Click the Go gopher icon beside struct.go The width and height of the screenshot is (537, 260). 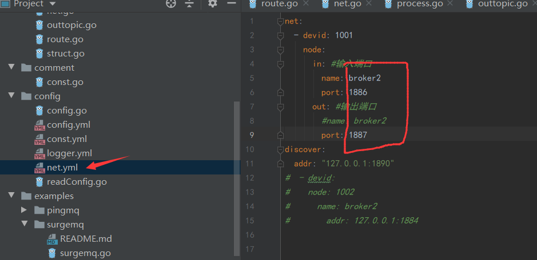click(39, 54)
